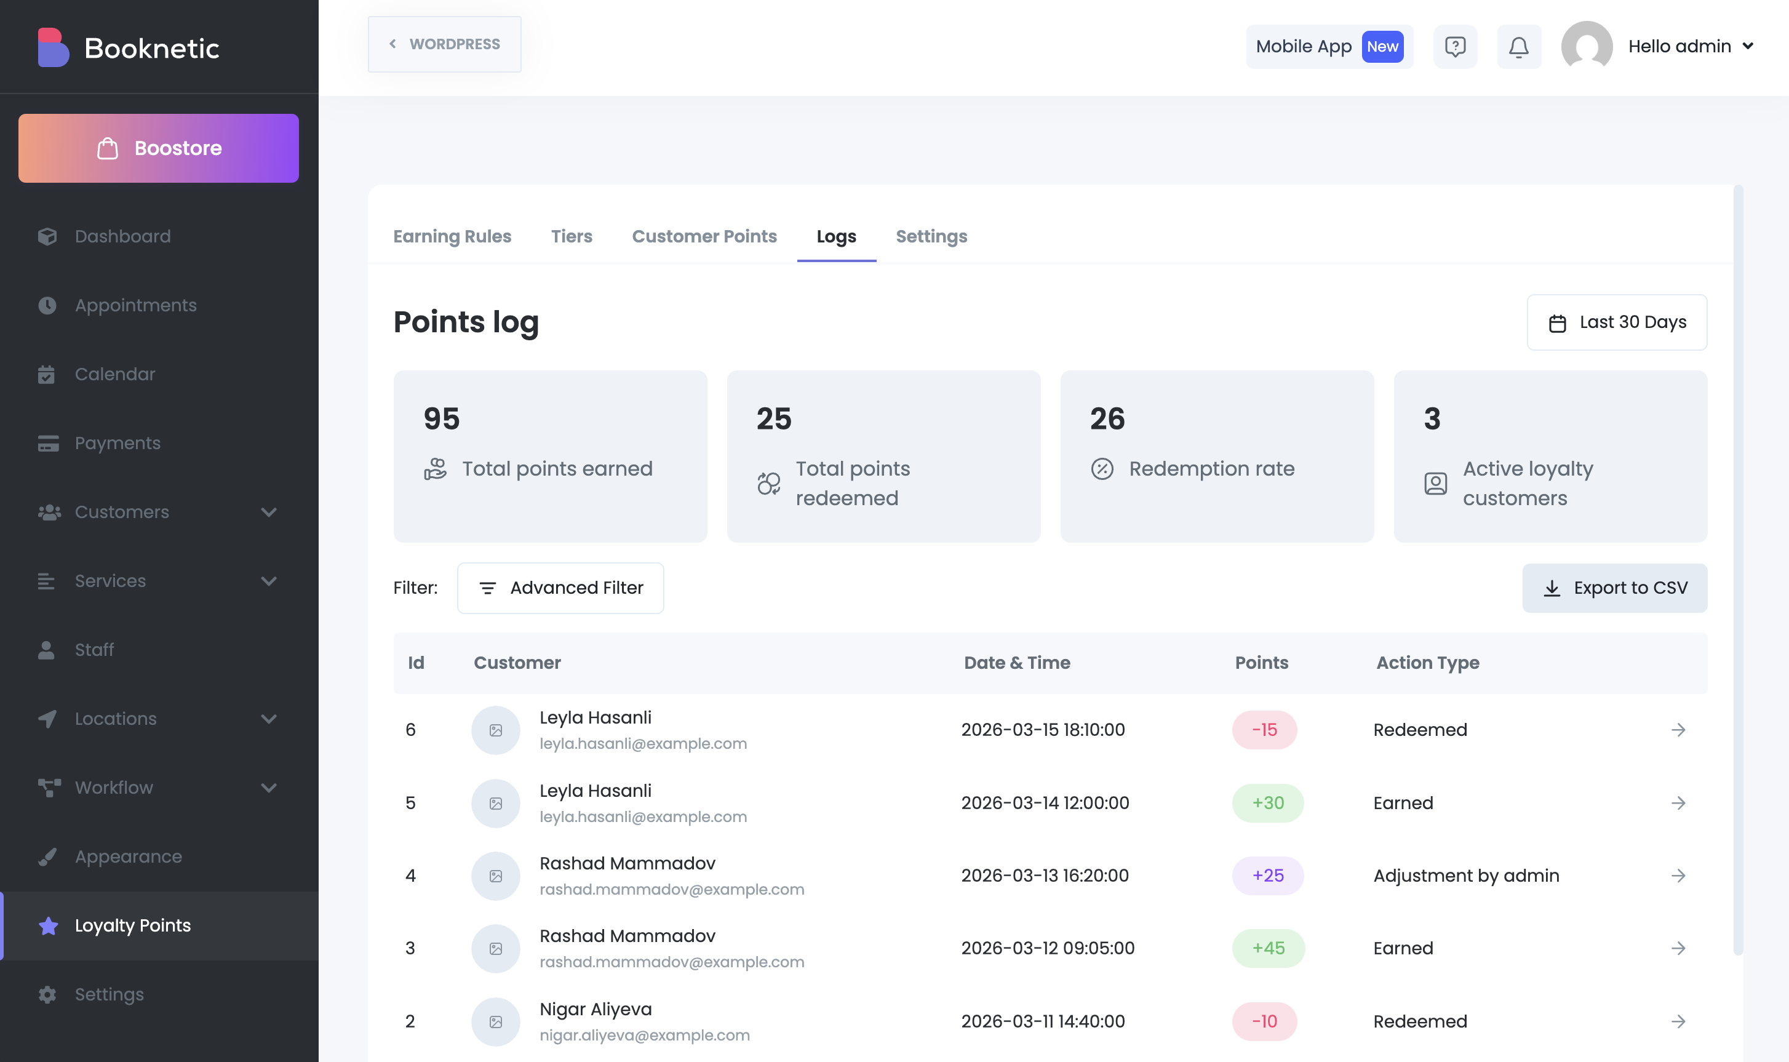The width and height of the screenshot is (1789, 1062).
Task: Click the Export to CSV button
Action: 1614,588
